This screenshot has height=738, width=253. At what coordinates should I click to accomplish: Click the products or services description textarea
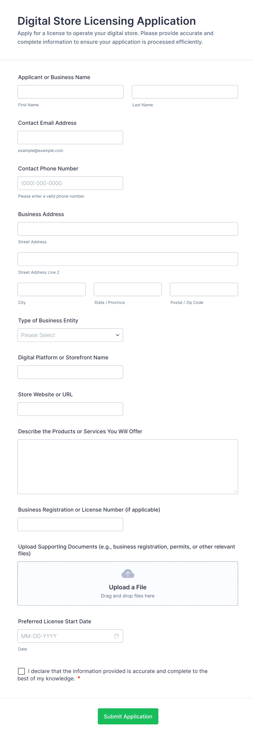128,466
